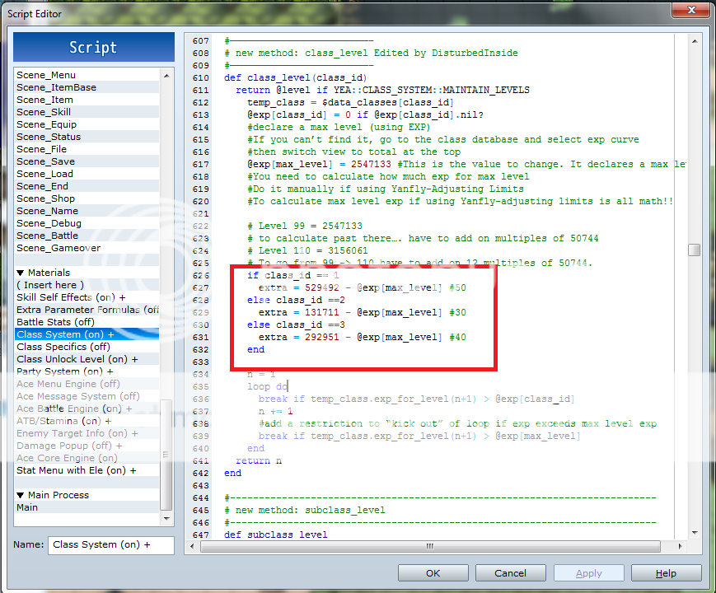
Task: Open the Scene_Battle script
Action: click(x=49, y=236)
